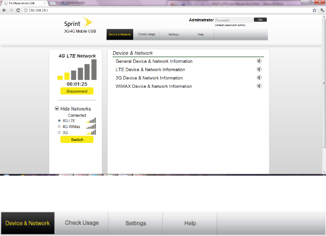Click the Hide Networks label
The height and width of the screenshot is (236, 326).
(76, 109)
